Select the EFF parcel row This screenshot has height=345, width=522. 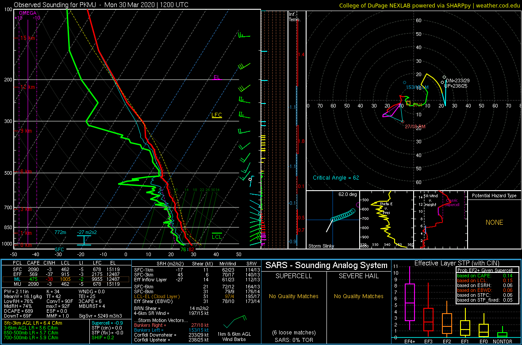coord(67,273)
